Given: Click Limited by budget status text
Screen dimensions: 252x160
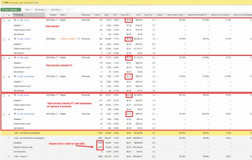Looking at the screenshot, I should (67, 39).
